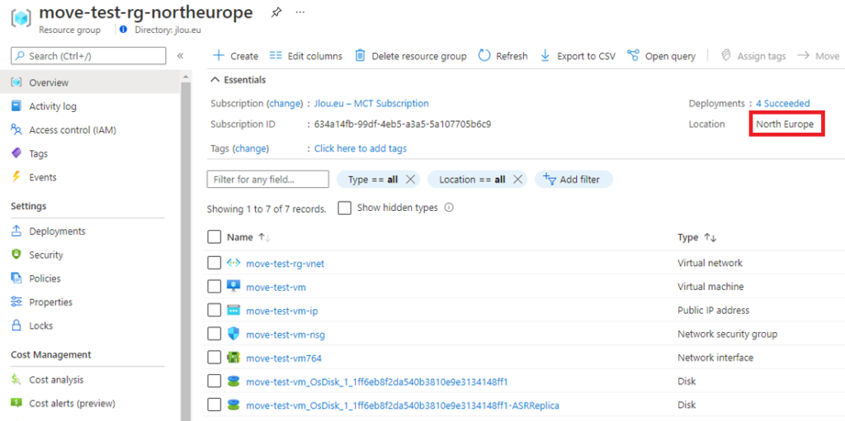Screen dimensions: 845x421
Task: Click Create in the toolbar
Action: (235, 56)
